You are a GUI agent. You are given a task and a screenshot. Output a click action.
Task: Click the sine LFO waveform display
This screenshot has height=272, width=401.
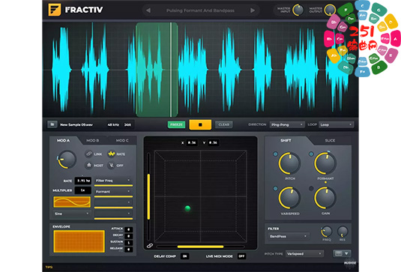point(72,202)
